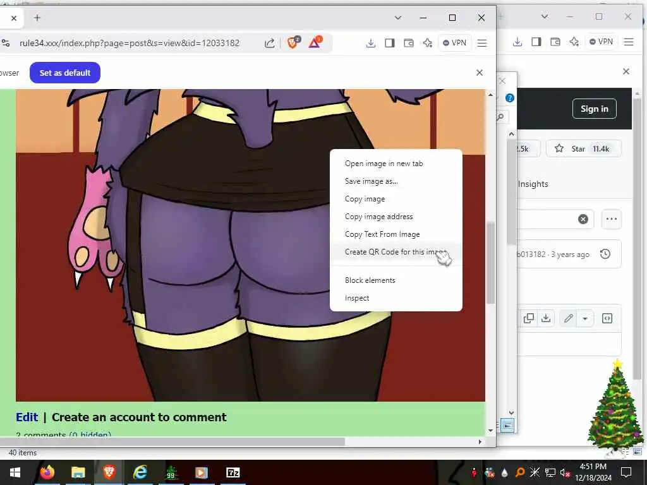Open 7-Zip from taskbar
The width and height of the screenshot is (647, 485).
coord(233,472)
